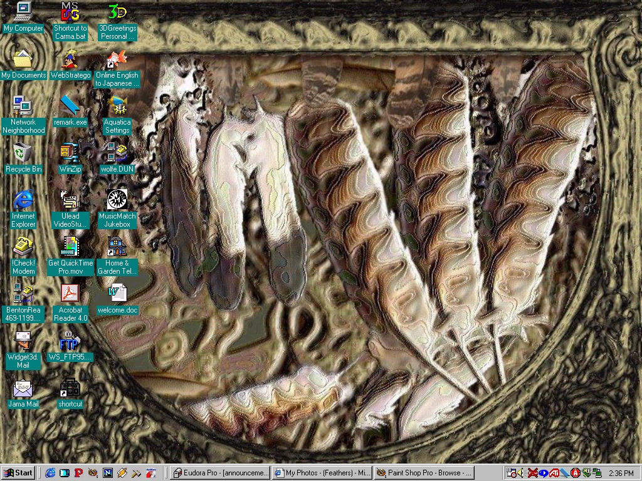The image size is (642, 481).
Task: Click the 2:36 PM taskbar clock
Action: tap(621, 473)
